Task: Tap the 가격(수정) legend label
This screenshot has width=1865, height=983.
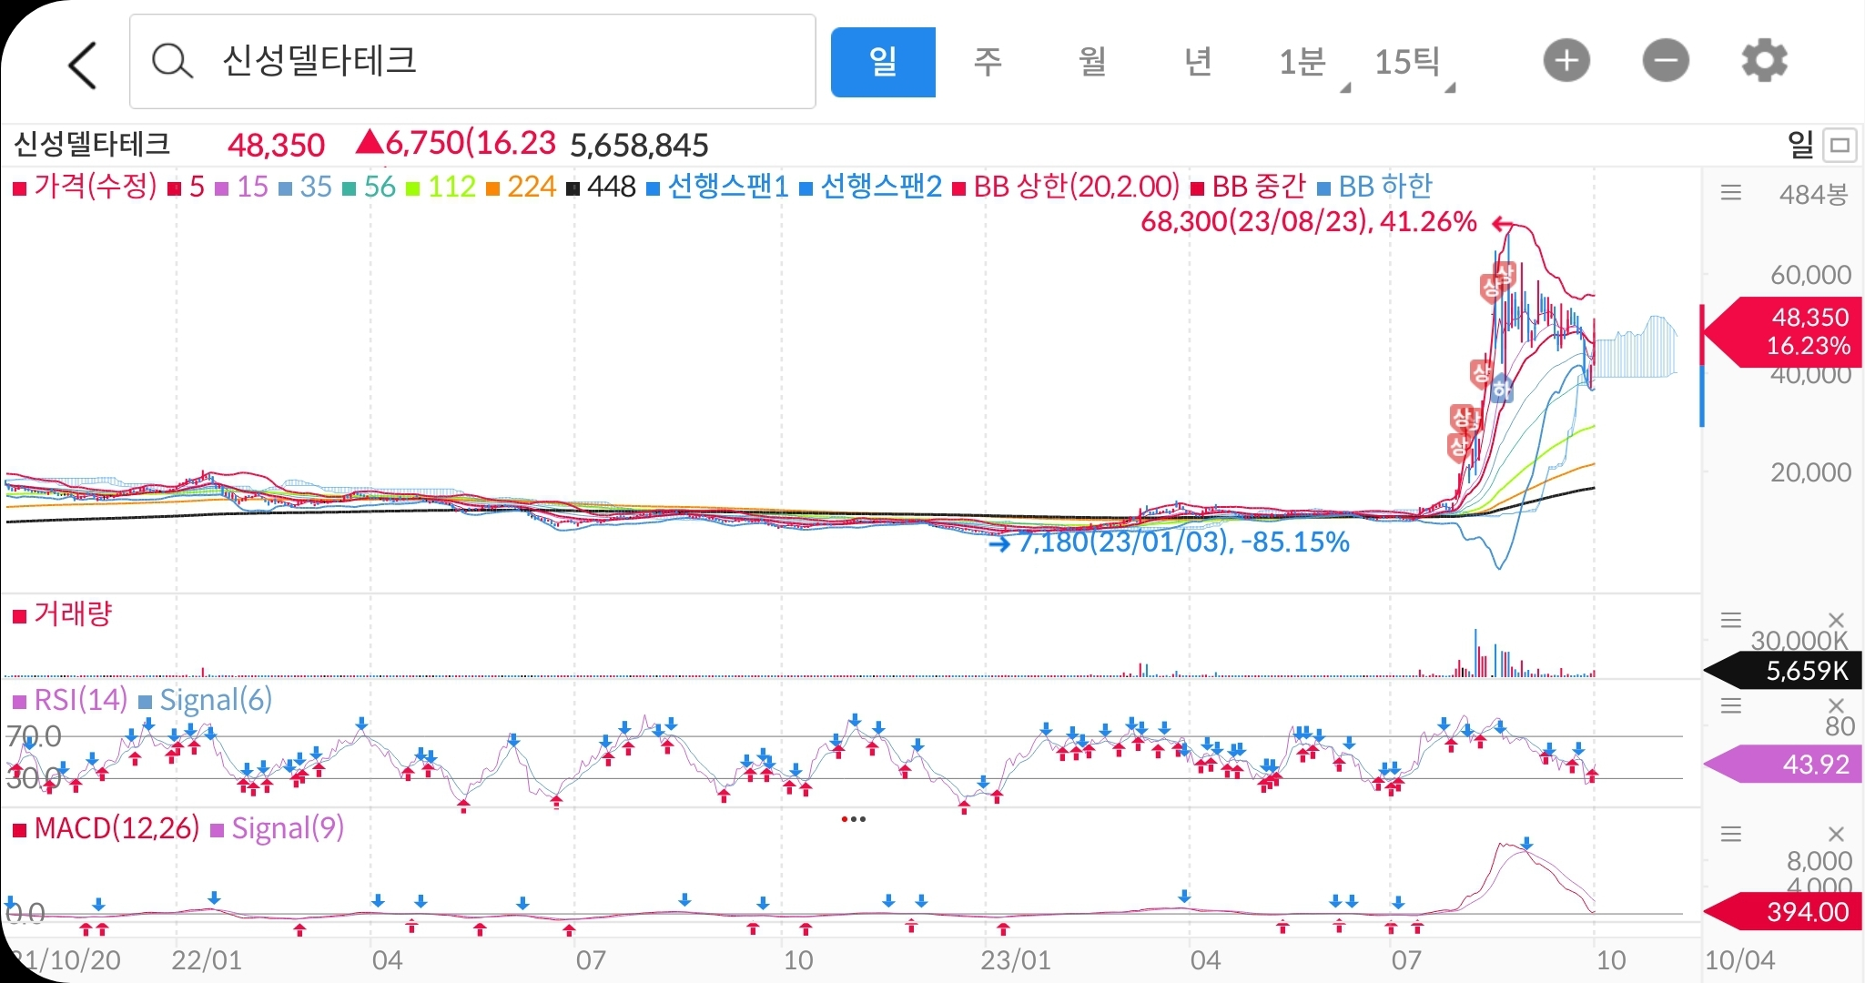Action: pos(85,187)
